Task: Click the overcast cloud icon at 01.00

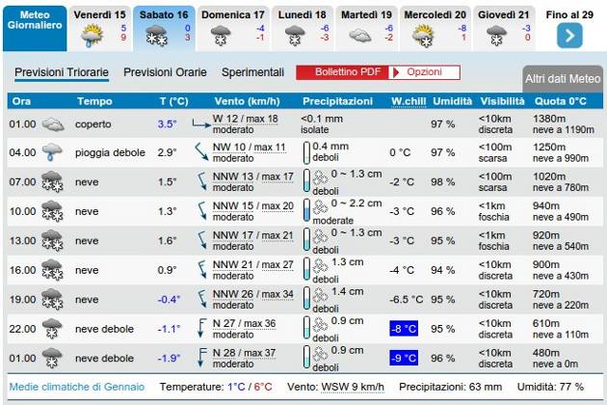Action: click(x=52, y=124)
